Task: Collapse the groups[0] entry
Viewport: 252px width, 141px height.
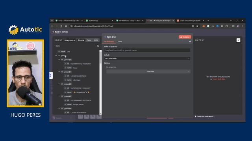Action: tap(59, 60)
